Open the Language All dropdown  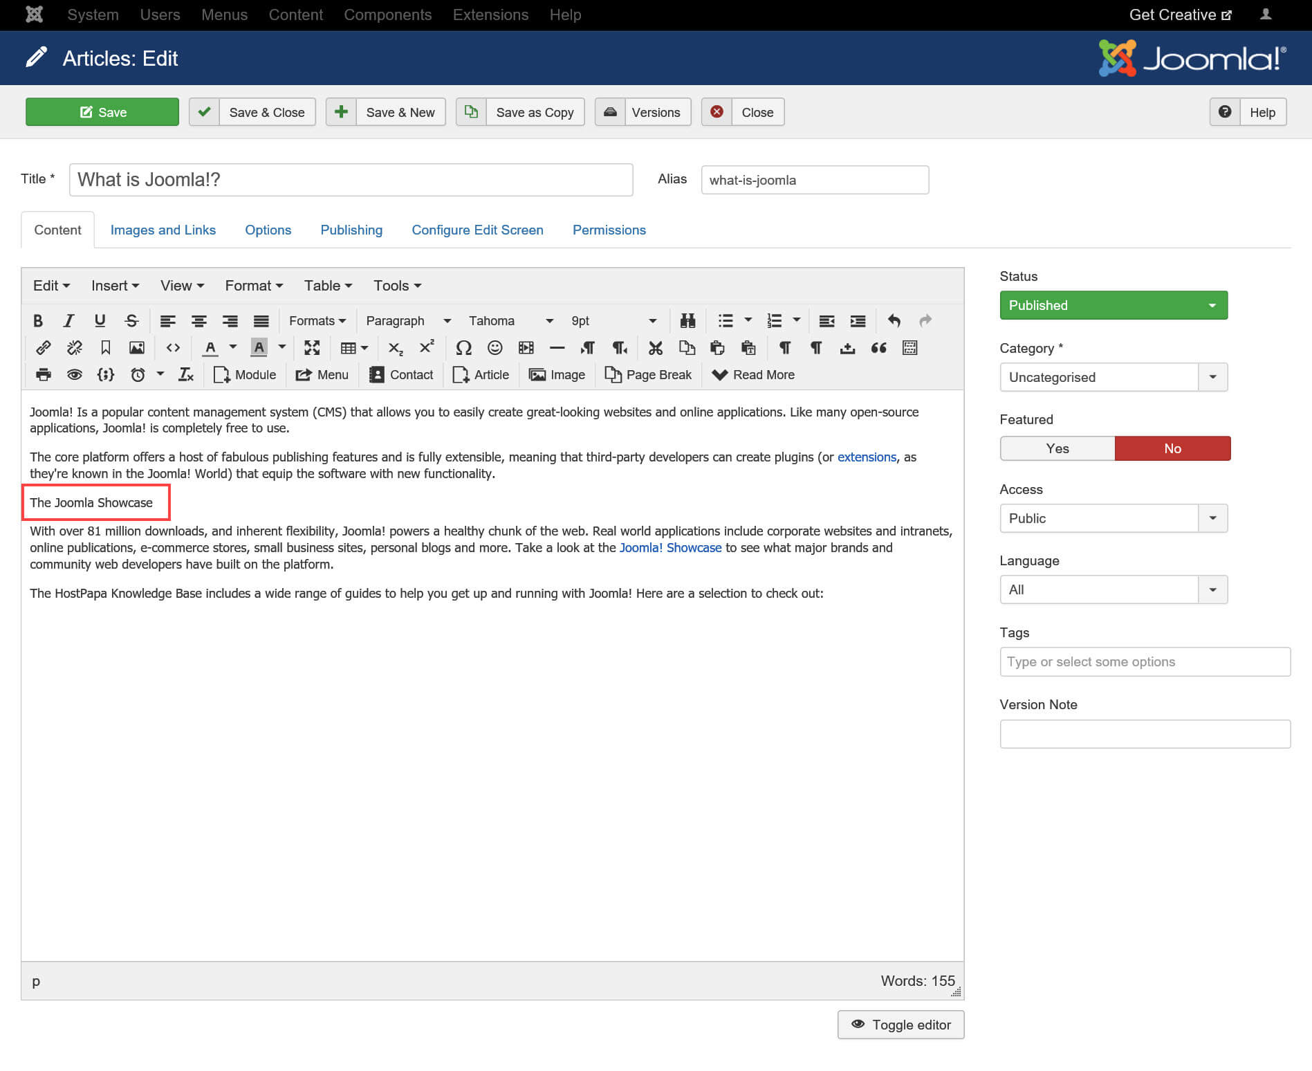coord(1114,589)
